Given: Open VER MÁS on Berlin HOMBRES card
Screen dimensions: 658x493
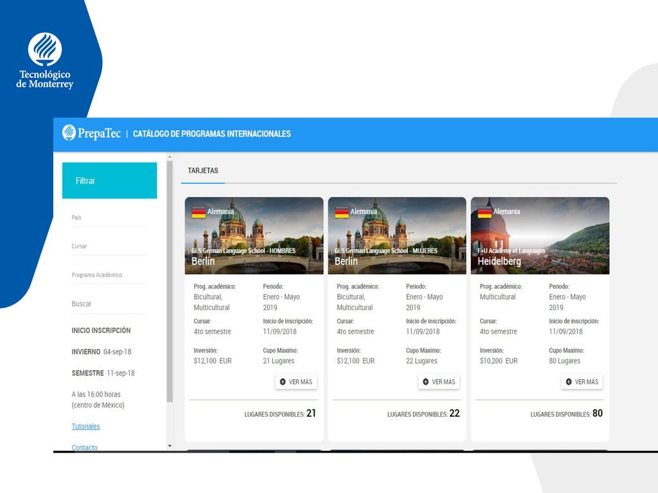Looking at the screenshot, I should tap(296, 382).
